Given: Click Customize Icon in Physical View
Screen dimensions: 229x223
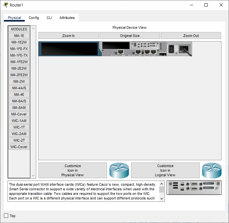Looking at the screenshot, I should [x=73, y=170].
